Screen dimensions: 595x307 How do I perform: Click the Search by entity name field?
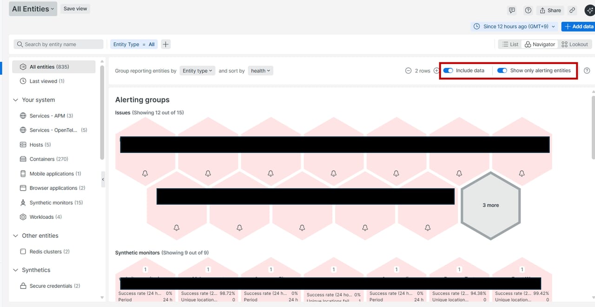tap(59, 44)
